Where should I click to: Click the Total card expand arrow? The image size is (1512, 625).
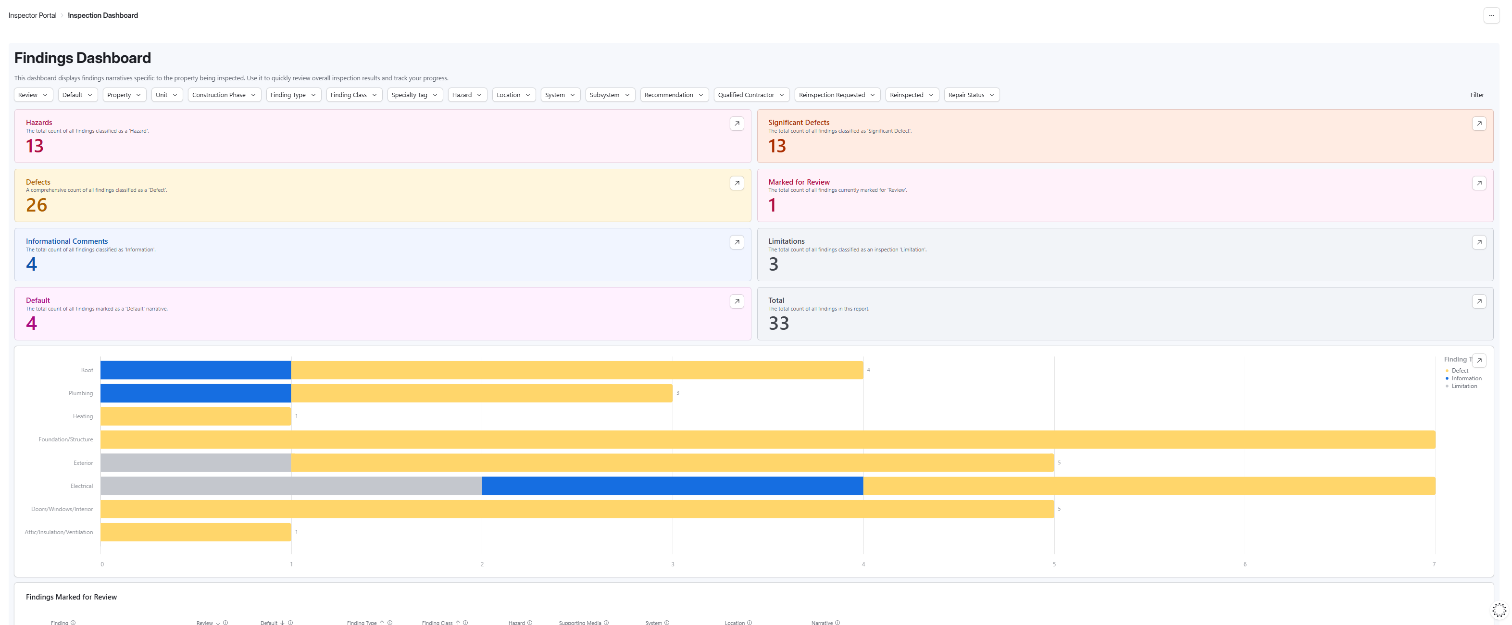(1478, 301)
